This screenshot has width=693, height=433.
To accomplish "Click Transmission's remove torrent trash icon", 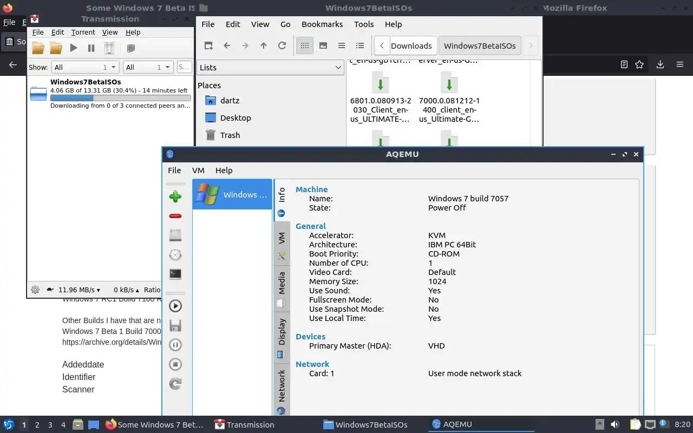I will tap(109, 48).
